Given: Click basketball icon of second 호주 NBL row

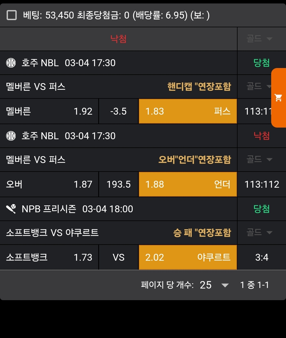Looking at the screenshot, I should coord(11,136).
